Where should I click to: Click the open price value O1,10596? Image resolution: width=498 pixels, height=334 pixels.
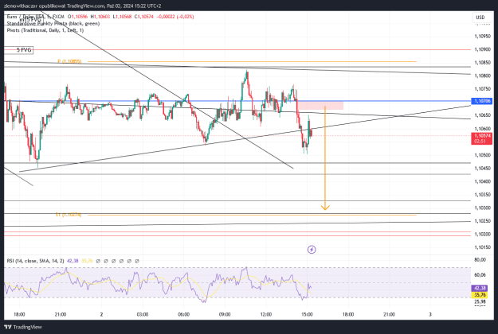77,17
